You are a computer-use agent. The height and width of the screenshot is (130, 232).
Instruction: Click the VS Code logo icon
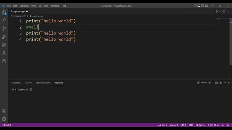point(3,6)
